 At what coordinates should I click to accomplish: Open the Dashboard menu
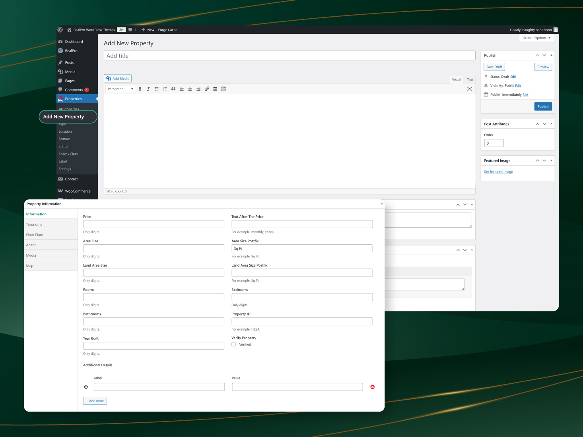pos(74,42)
